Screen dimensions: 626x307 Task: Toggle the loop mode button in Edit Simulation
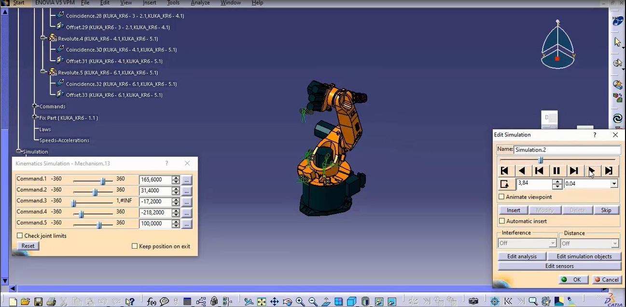click(x=505, y=184)
